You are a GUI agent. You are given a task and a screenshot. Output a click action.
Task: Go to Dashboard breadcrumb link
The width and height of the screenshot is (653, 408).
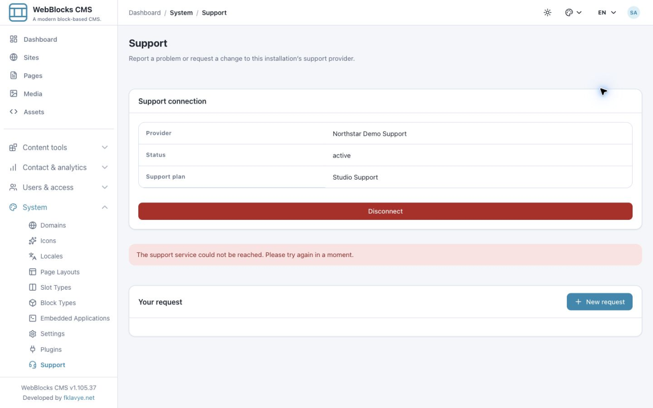[145, 13]
